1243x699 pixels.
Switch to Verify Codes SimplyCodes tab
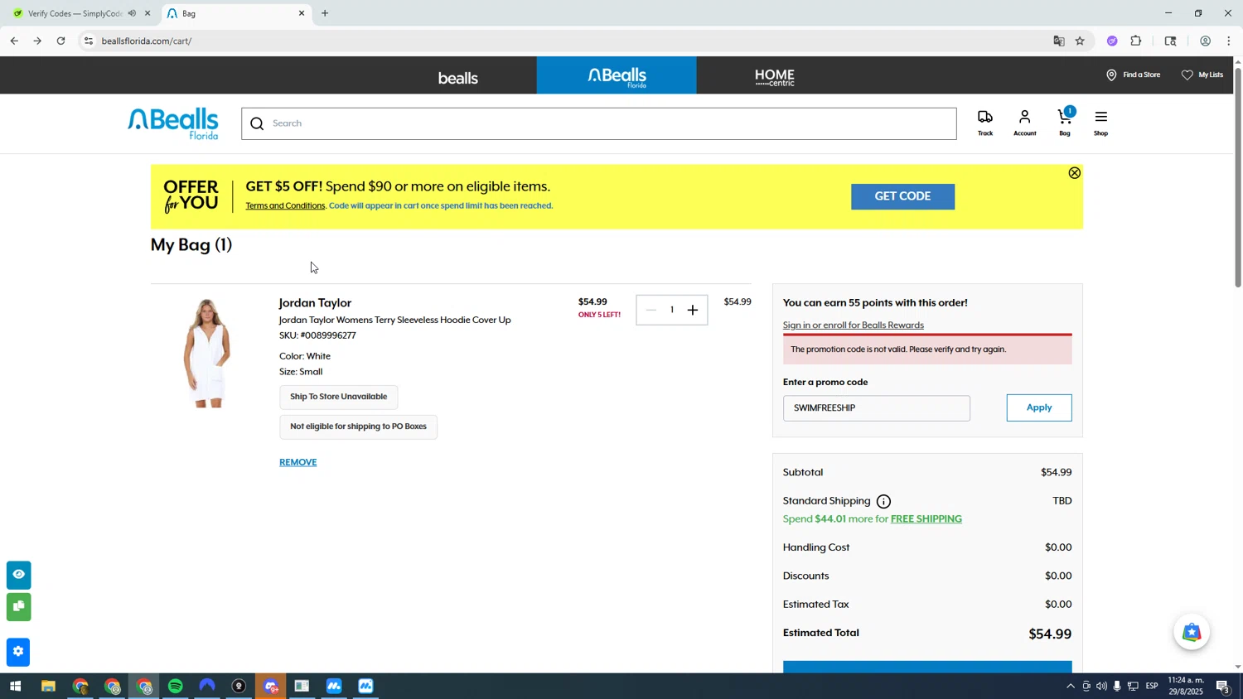[x=75, y=13]
